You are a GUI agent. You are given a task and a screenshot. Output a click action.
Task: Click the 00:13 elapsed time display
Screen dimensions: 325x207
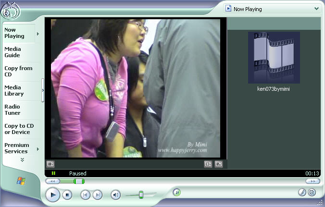pos(312,173)
